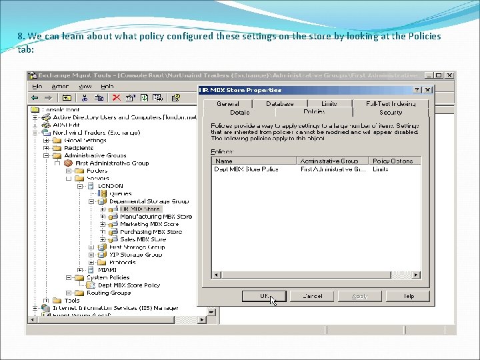Click the Console Root folder icon

pyautogui.click(x=35, y=109)
